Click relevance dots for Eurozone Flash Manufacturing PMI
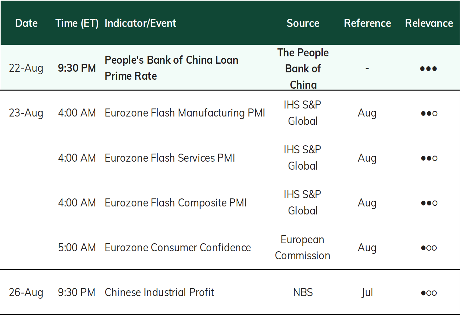460x321 pixels. (429, 113)
